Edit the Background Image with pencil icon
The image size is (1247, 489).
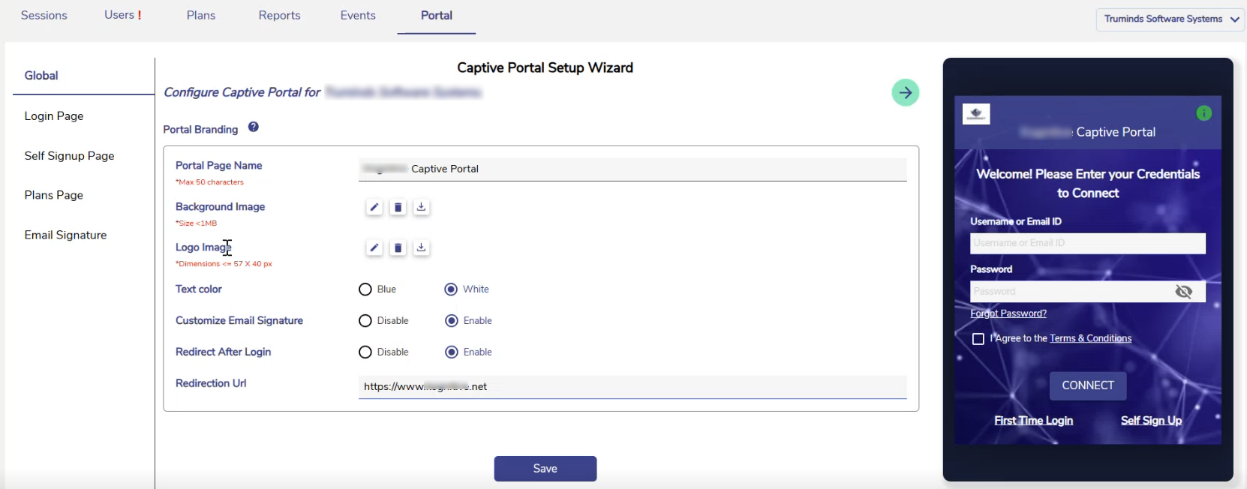(374, 208)
